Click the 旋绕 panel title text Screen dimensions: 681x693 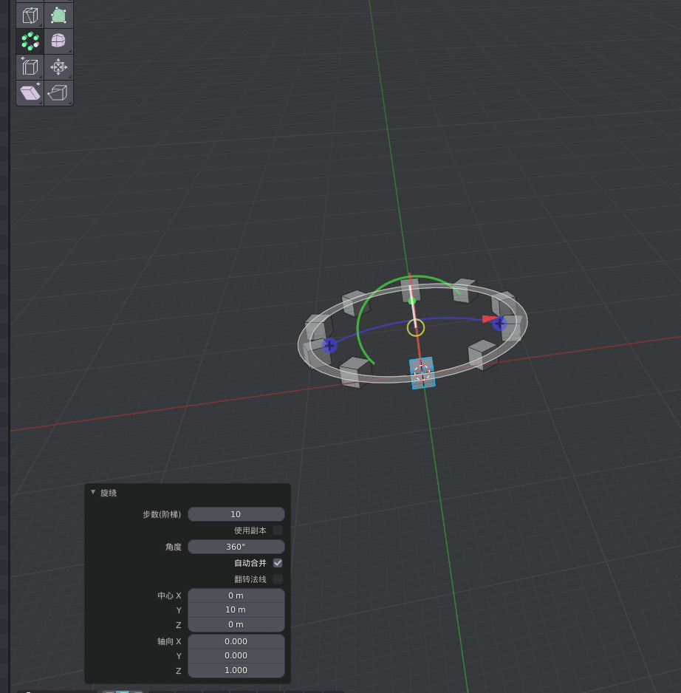point(109,493)
